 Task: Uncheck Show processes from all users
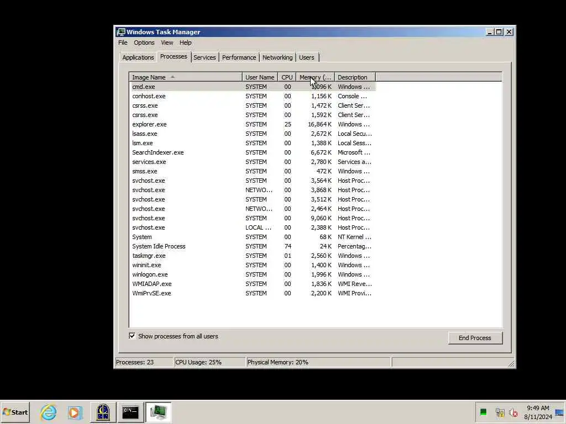point(132,336)
